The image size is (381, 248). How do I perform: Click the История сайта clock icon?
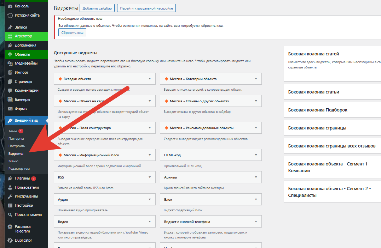click(10, 16)
